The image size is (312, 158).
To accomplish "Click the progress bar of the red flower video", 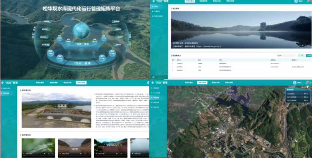I will (111, 156).
